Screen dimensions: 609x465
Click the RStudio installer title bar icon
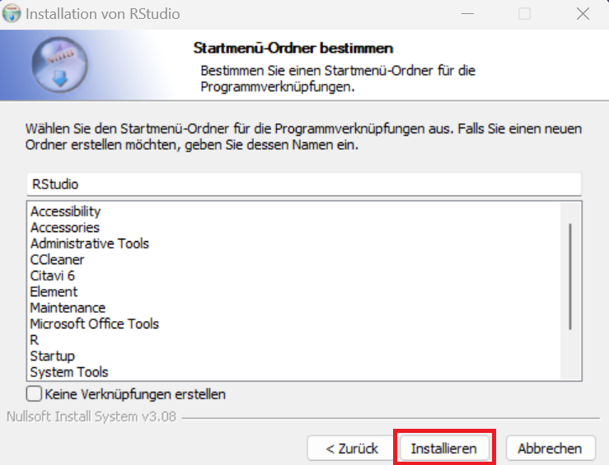click(12, 13)
